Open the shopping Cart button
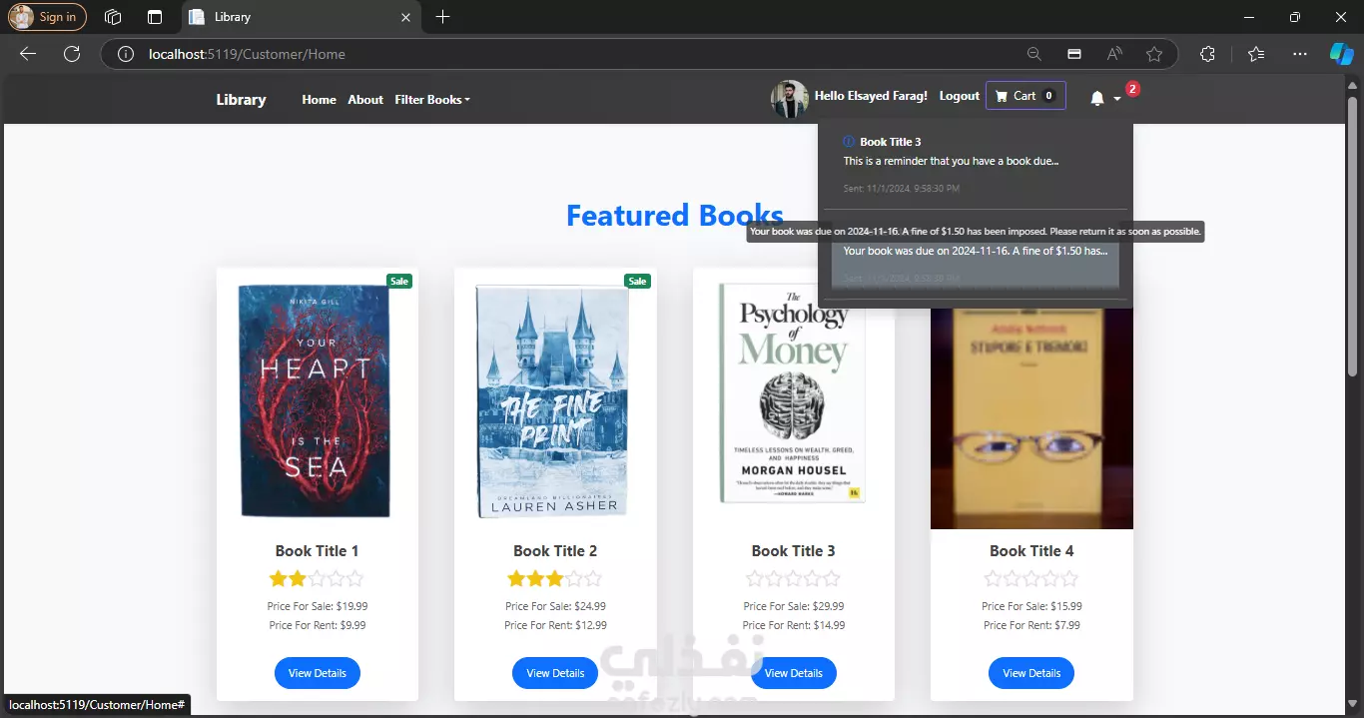 (x=1024, y=96)
